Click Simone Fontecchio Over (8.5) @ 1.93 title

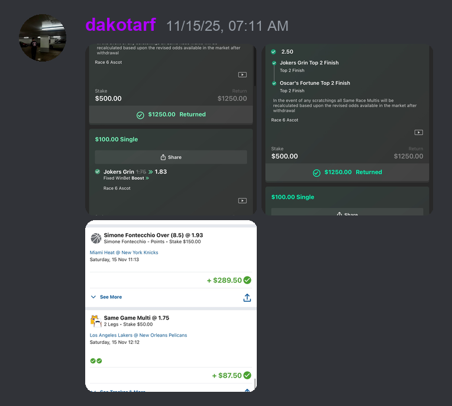tap(153, 235)
